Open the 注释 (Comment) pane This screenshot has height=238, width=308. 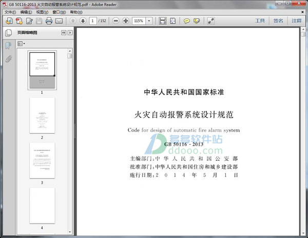pos(296,21)
